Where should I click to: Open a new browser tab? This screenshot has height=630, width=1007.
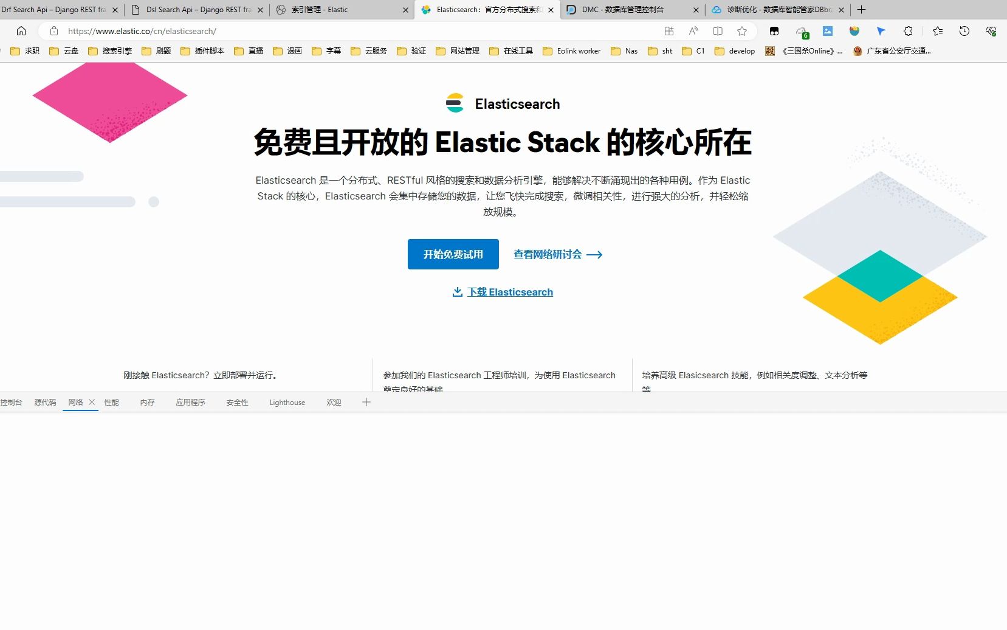(861, 10)
